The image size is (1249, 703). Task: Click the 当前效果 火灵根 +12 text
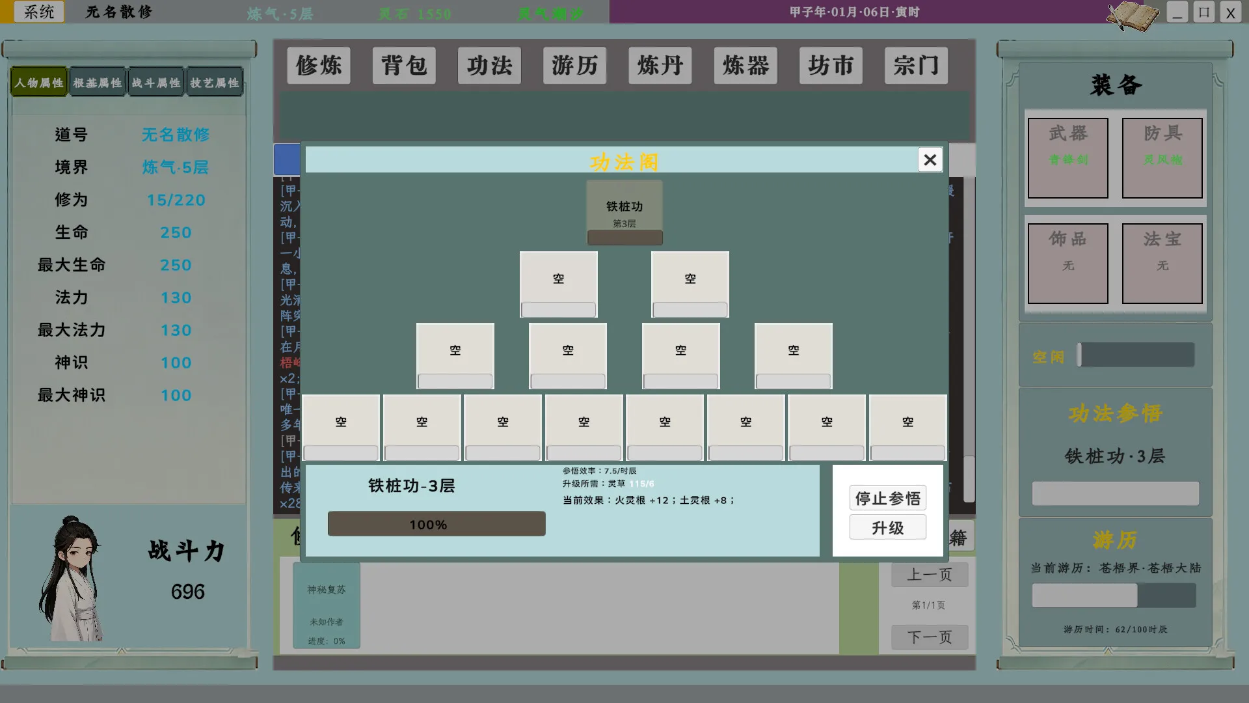[x=648, y=501]
